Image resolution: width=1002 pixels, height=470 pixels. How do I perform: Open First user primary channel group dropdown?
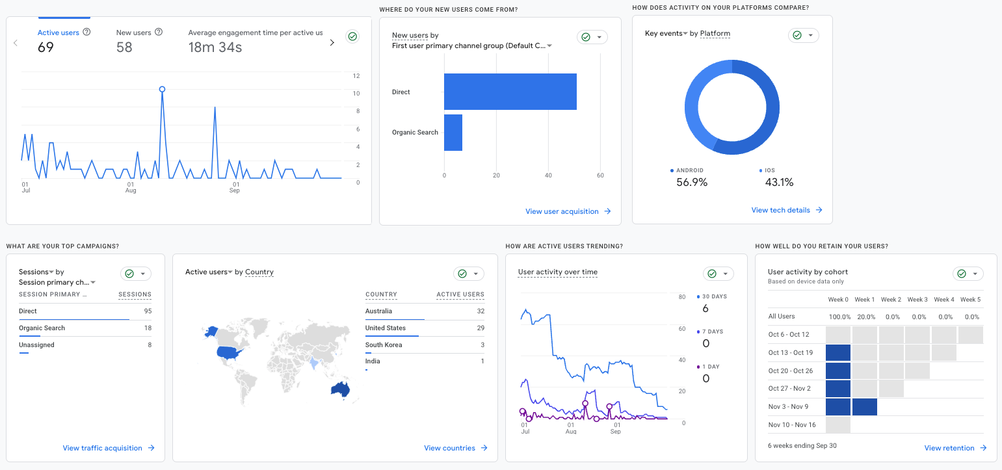point(549,46)
